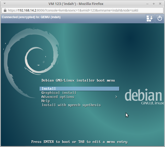Viewport: 165px width, 147px height.
Task: Click the window title 'VM 123 ('indah') - Mozilla Firefox'
Action: tap(76, 4)
